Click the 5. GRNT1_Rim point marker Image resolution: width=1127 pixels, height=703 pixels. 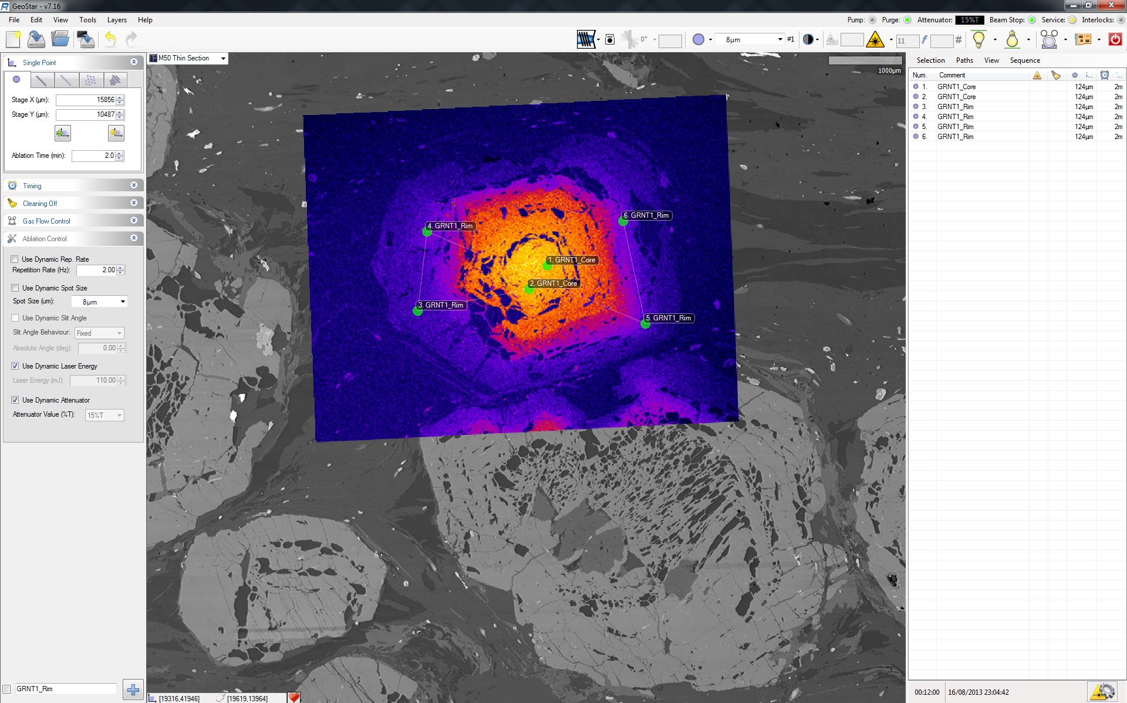(x=645, y=323)
